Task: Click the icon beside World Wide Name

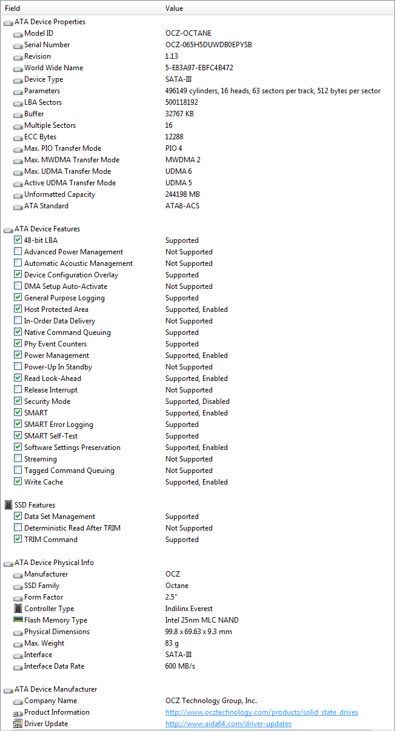Action: point(18,68)
